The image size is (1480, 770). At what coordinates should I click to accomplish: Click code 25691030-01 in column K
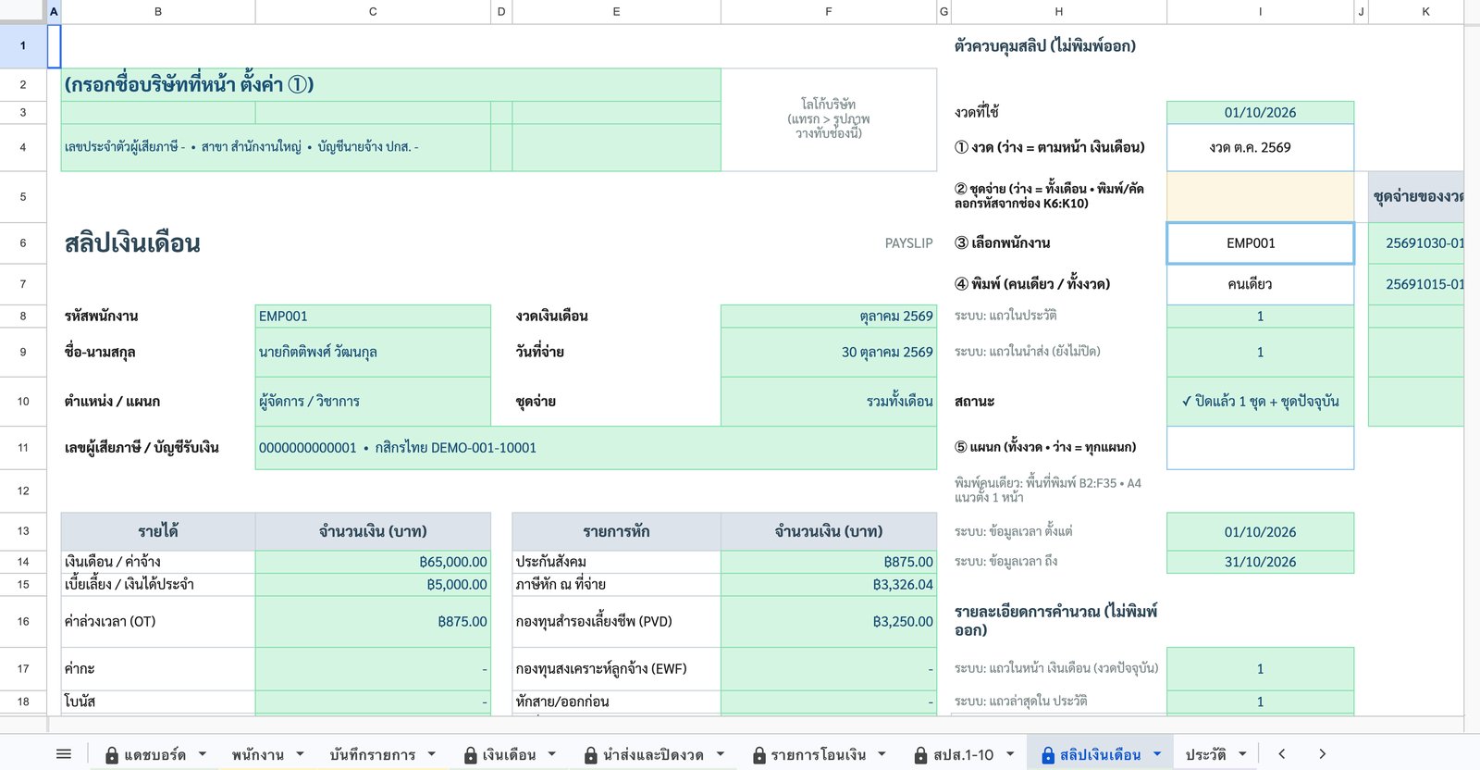1424,243
